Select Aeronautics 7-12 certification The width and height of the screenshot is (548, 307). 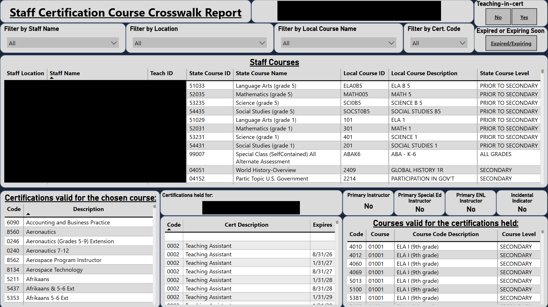point(48,251)
